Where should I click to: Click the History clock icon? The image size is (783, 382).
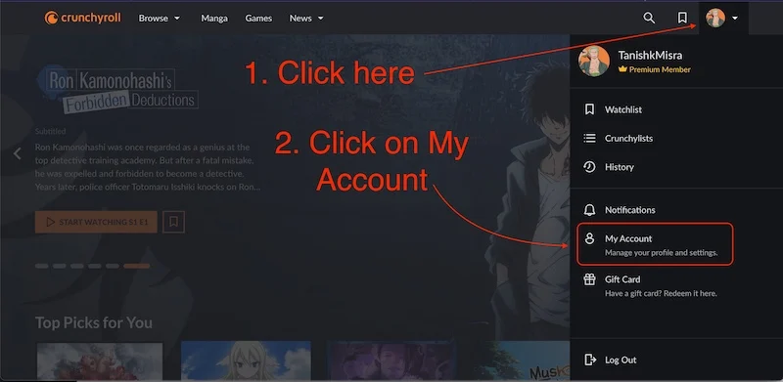coord(589,167)
